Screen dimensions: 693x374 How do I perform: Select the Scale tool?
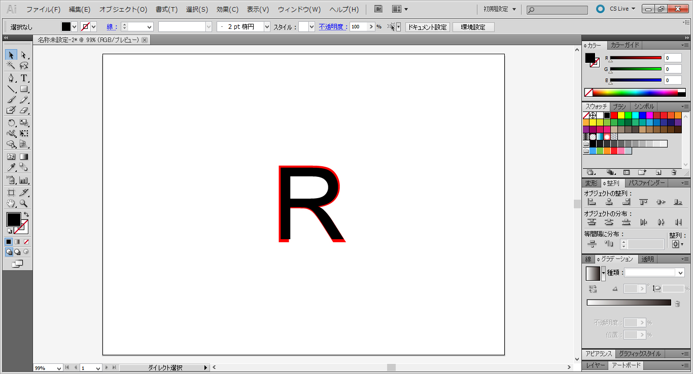(x=23, y=123)
